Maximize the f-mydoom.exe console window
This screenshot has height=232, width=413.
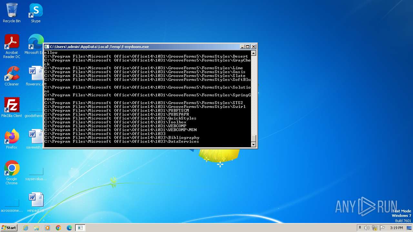(x=248, y=47)
